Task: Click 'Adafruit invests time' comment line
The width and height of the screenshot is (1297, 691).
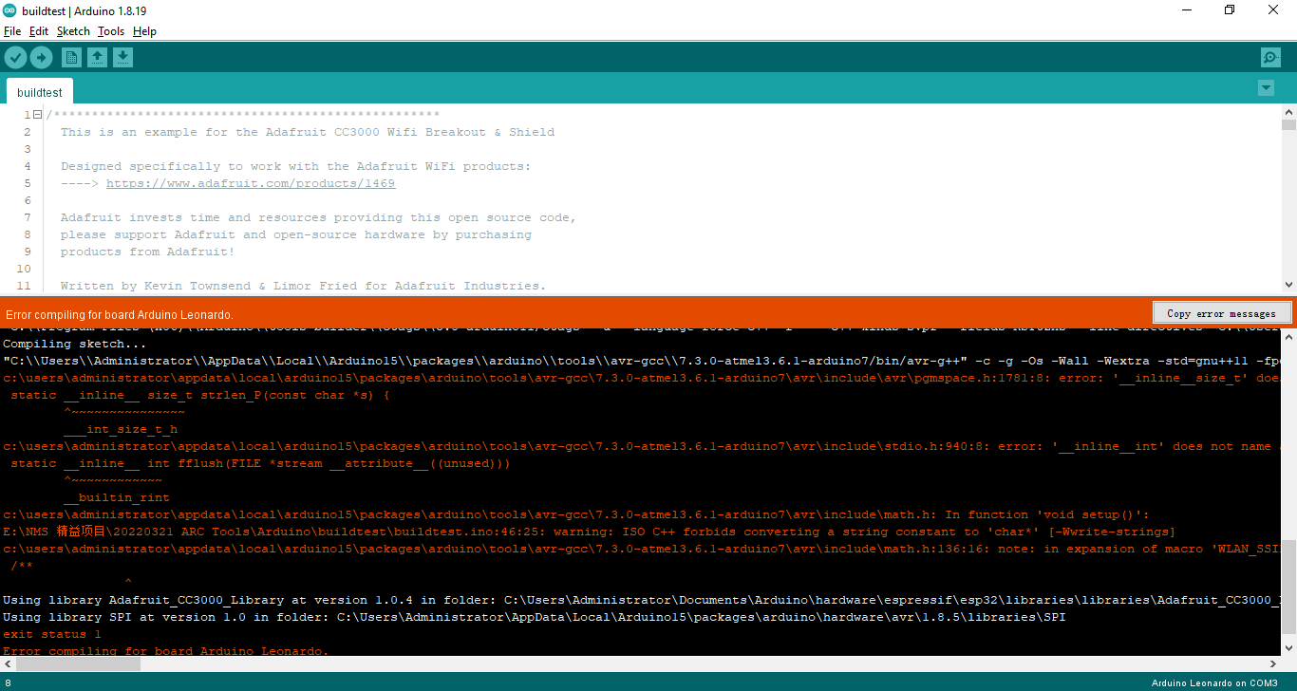Action: pyautogui.click(x=319, y=217)
